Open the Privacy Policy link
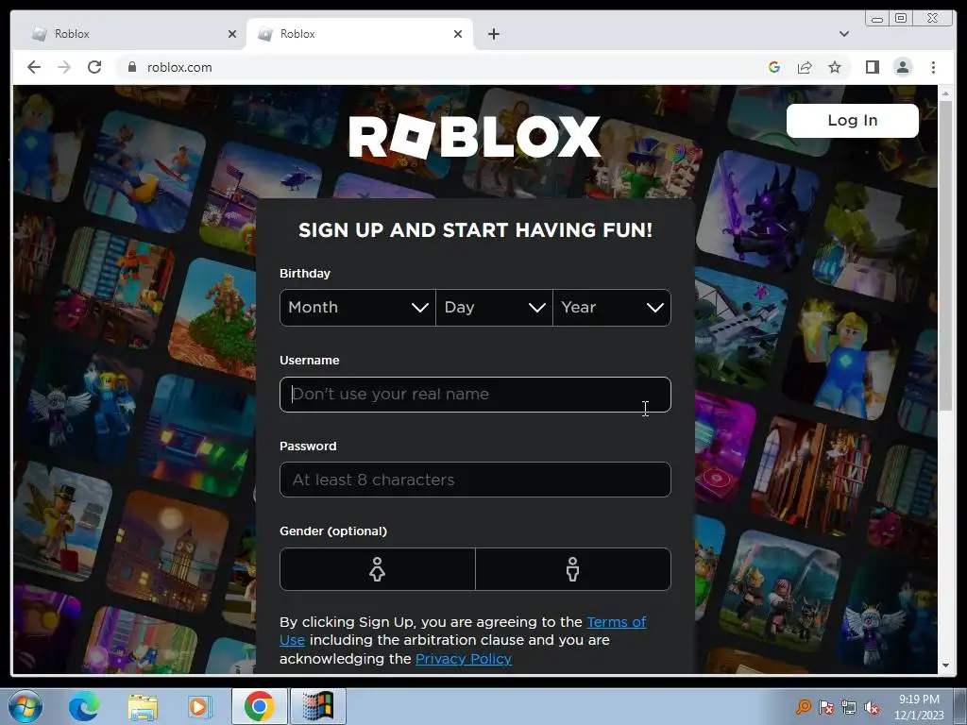 pos(463,659)
